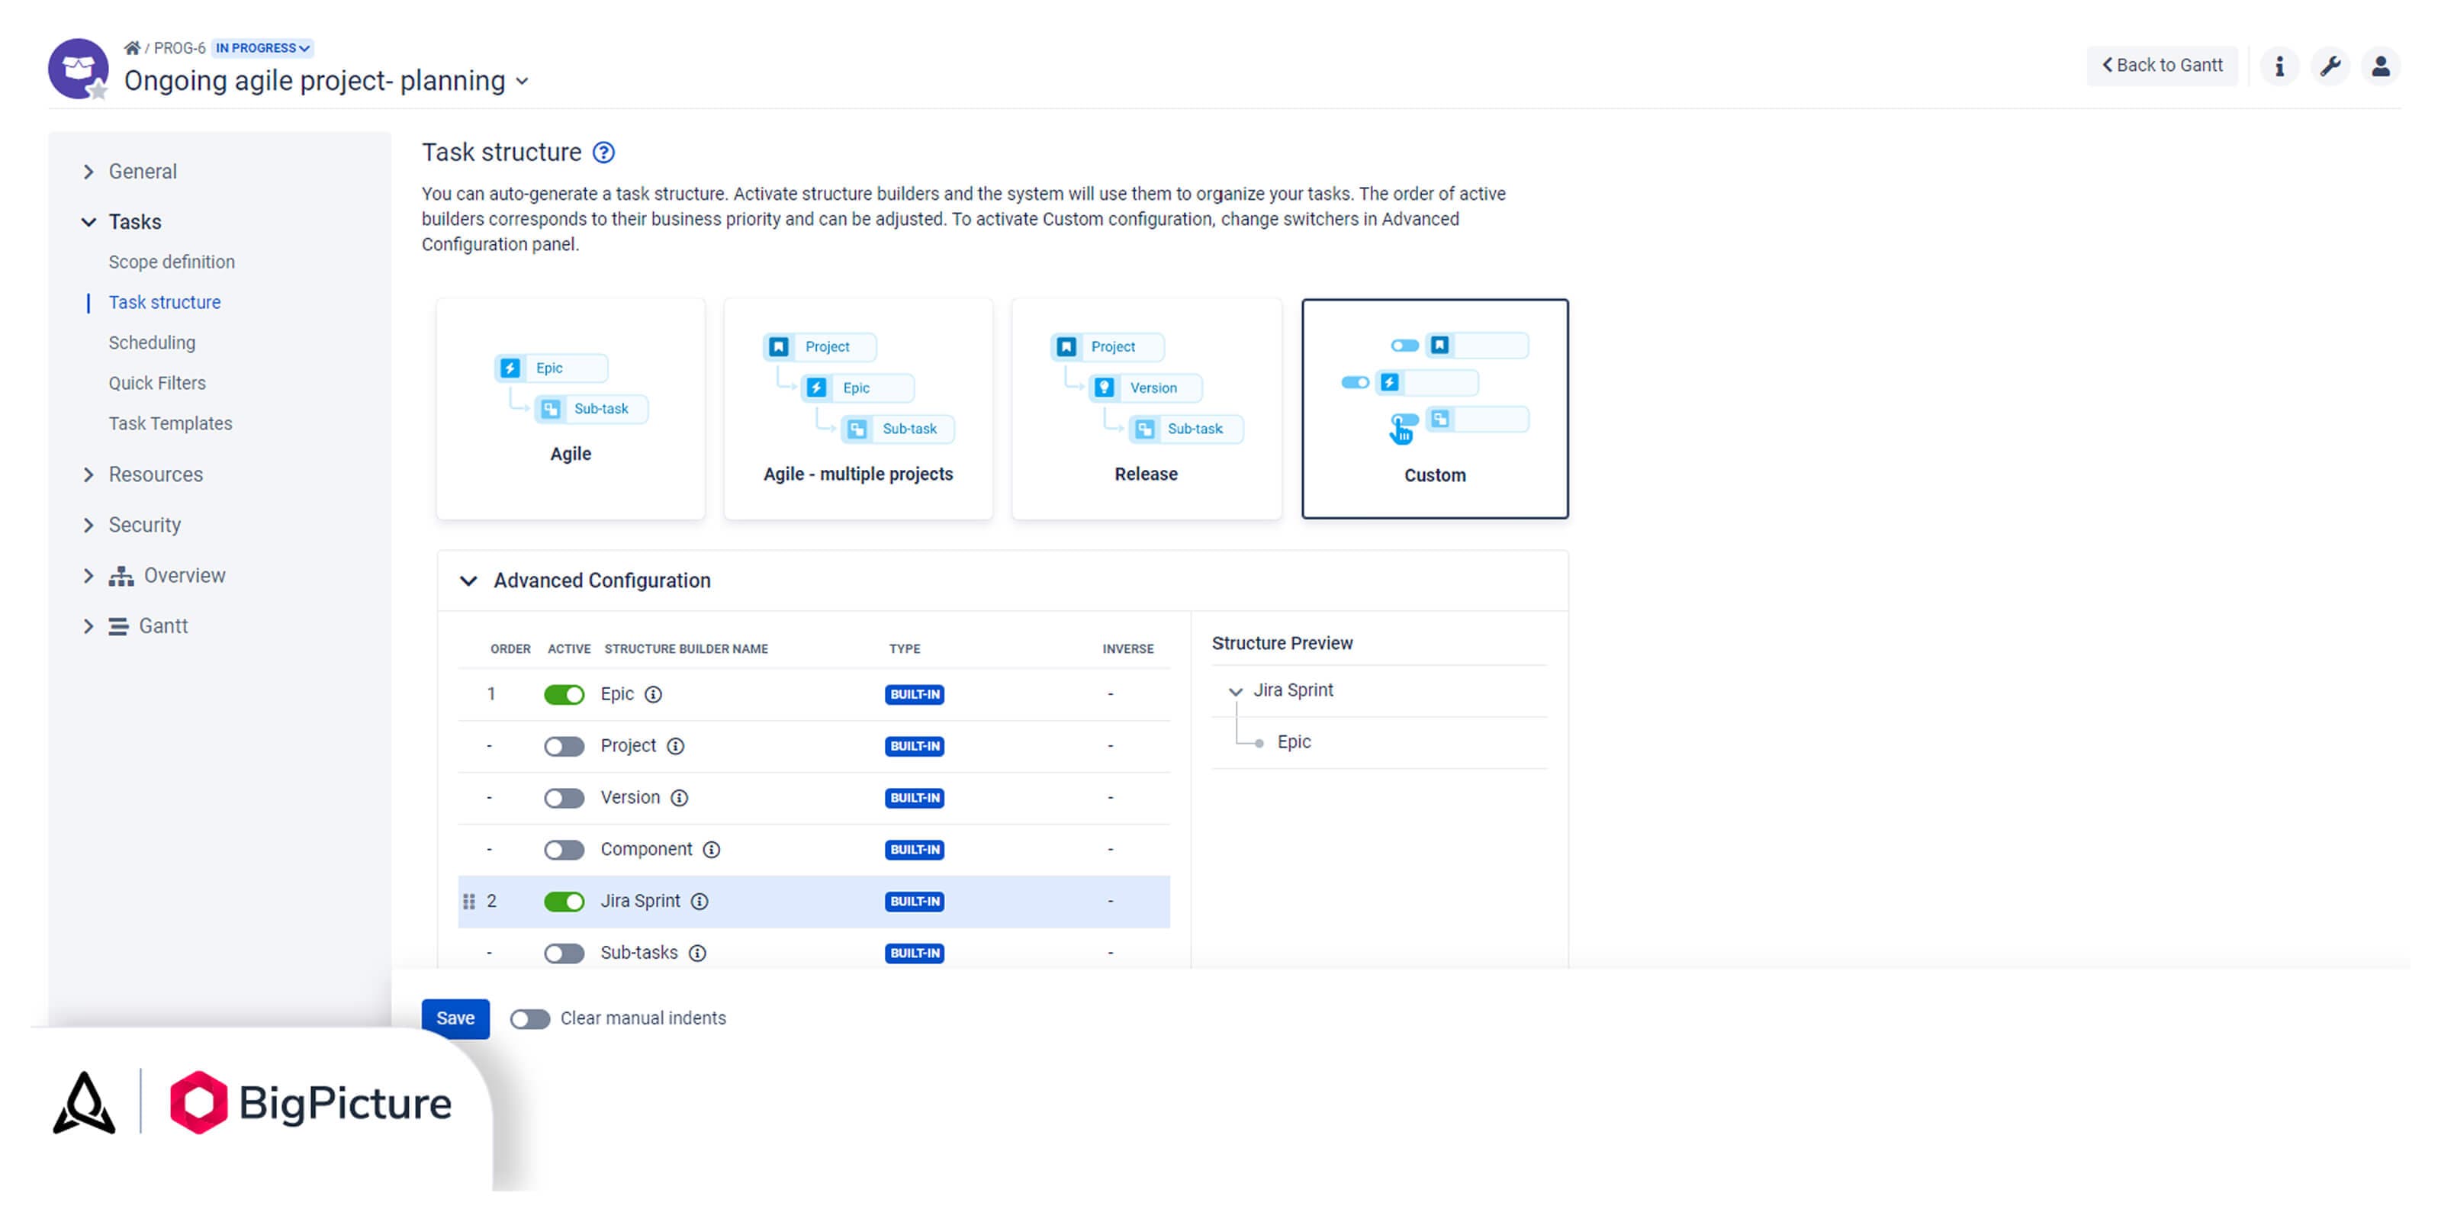
Task: Open the wrench settings icon
Action: 2329,66
